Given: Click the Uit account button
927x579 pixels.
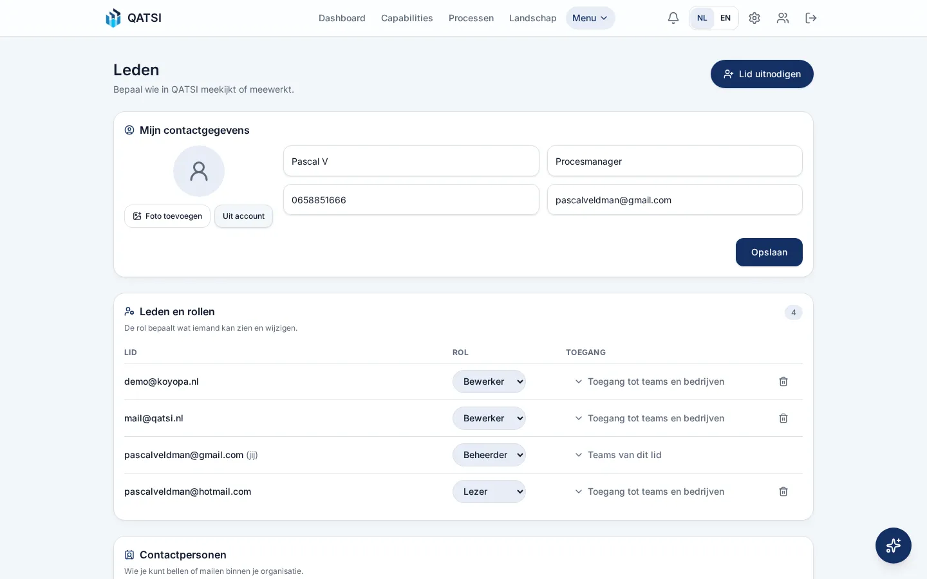Looking at the screenshot, I should point(243,216).
